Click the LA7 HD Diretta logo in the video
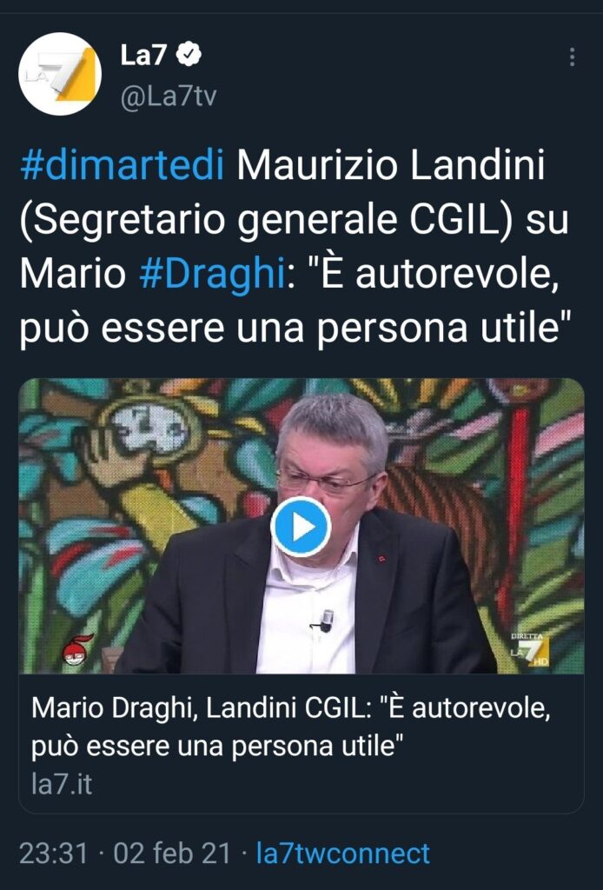Image resolution: width=603 pixels, height=890 pixels. (527, 649)
